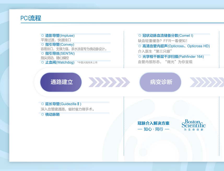Click the bullet icon beside 高清血管内超声
The height and width of the screenshot is (171, 224).
pos(140,46)
